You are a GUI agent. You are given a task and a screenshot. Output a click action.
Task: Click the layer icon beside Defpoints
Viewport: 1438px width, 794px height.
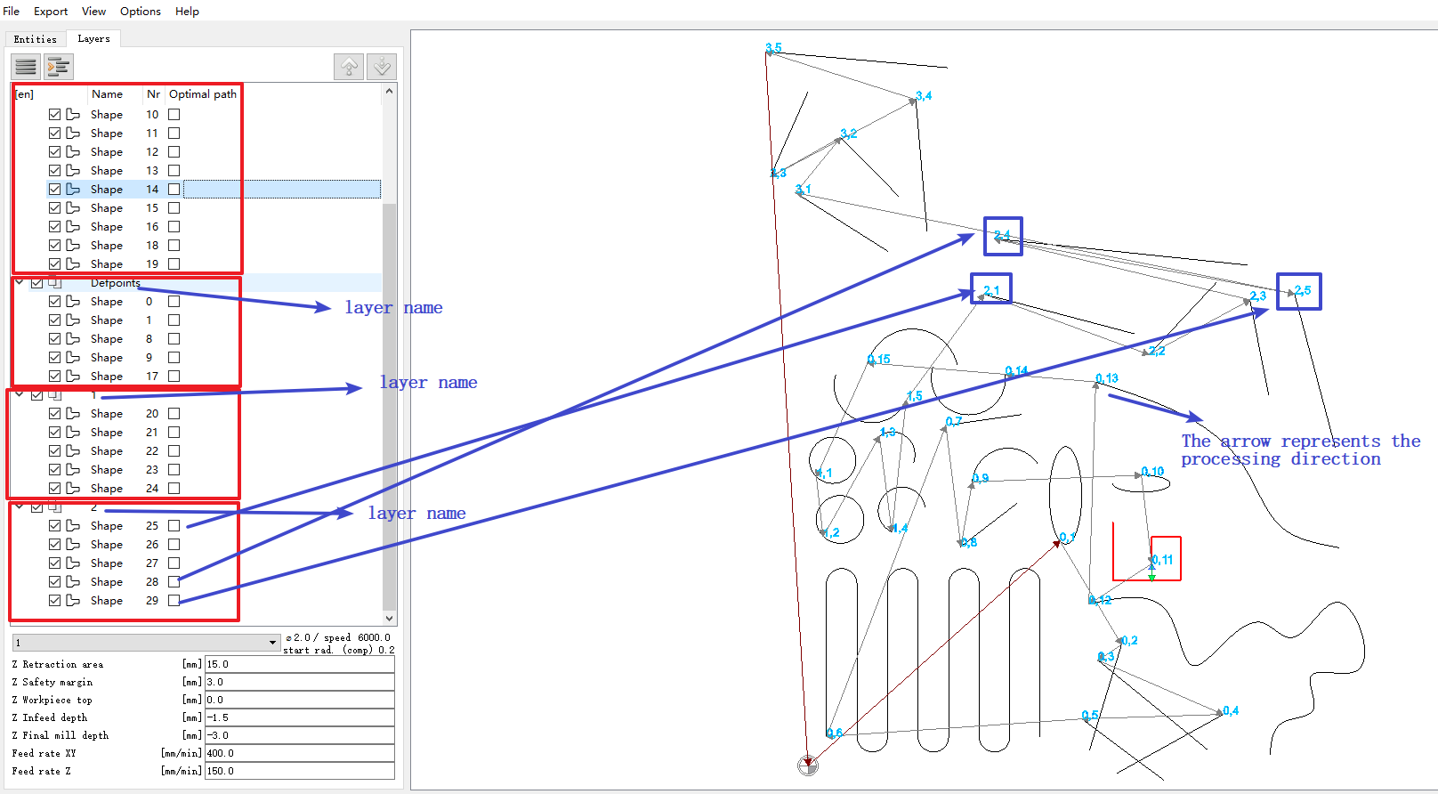pos(55,283)
